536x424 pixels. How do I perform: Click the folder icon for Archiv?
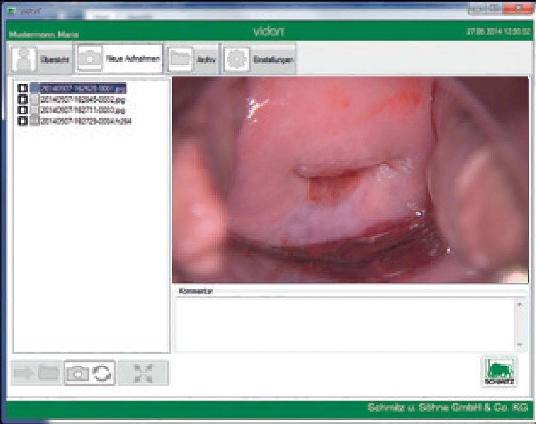[180, 59]
